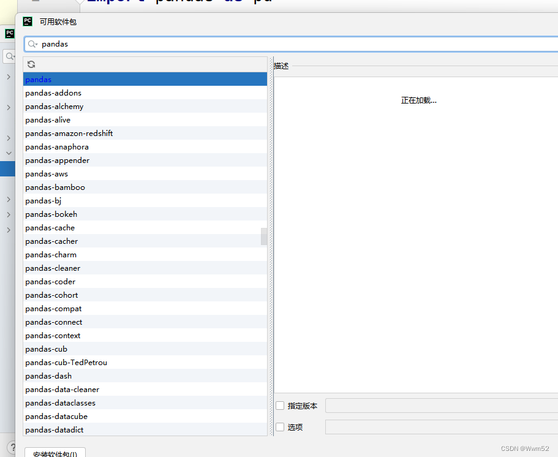Click the PyCharm logo in the dialog title bar
The image size is (558, 457).
point(27,21)
